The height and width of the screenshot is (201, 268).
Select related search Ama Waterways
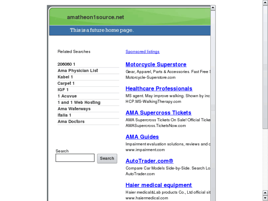click(x=74, y=109)
